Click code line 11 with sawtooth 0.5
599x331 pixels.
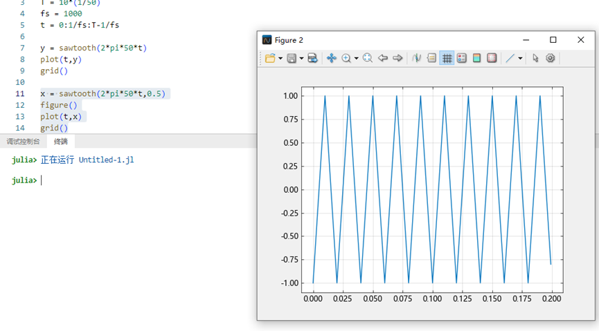click(102, 94)
